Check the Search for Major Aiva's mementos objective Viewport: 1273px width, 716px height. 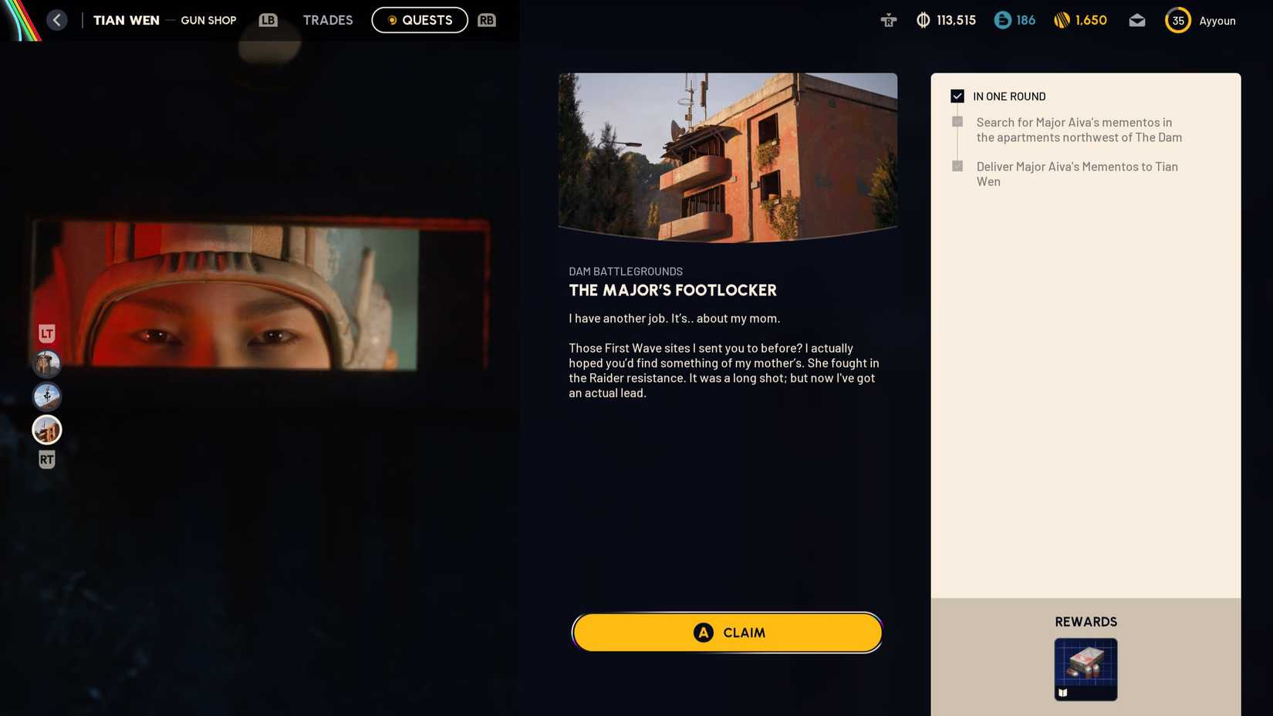(x=957, y=122)
